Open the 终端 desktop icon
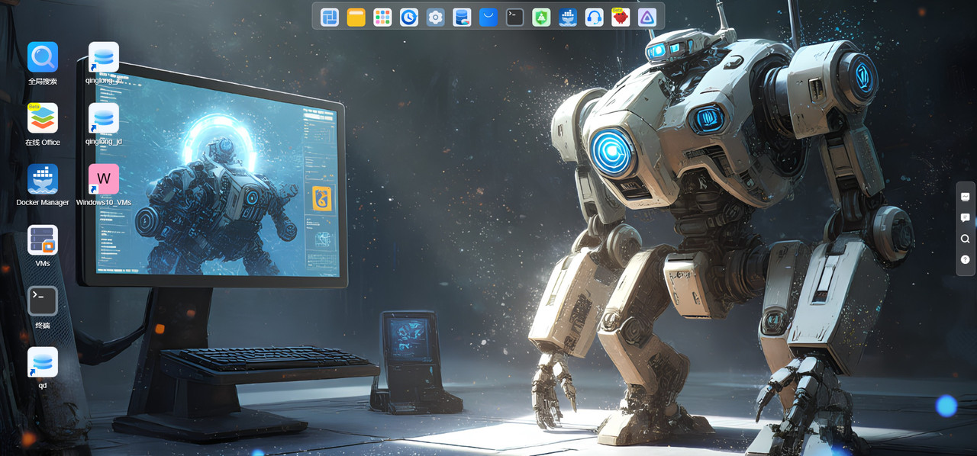 pyautogui.click(x=43, y=301)
